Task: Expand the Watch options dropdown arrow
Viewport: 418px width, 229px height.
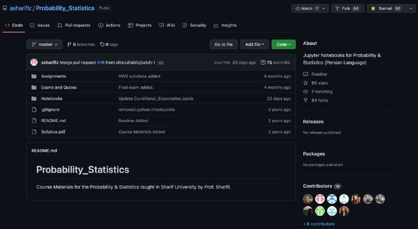Action: [324, 8]
